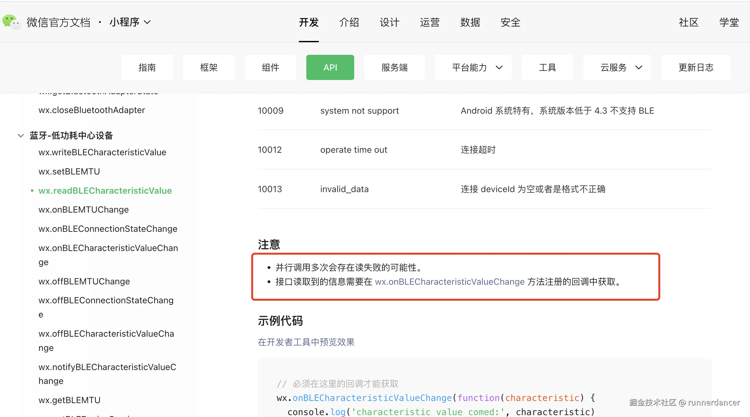Open the 更新日志 page
750x417 pixels.
click(x=695, y=67)
